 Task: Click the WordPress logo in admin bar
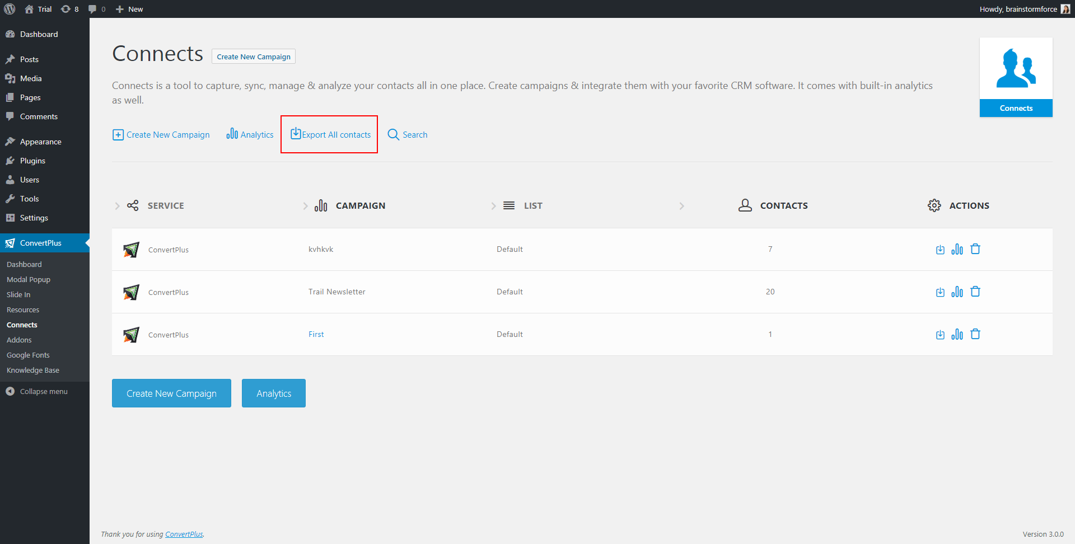point(10,9)
